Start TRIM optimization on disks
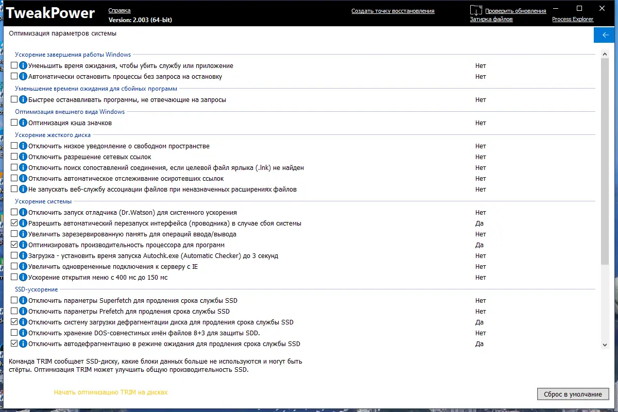The width and height of the screenshot is (618, 412). [x=111, y=392]
